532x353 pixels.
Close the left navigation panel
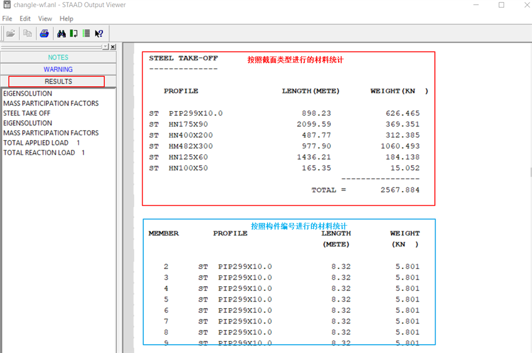[x=113, y=47]
